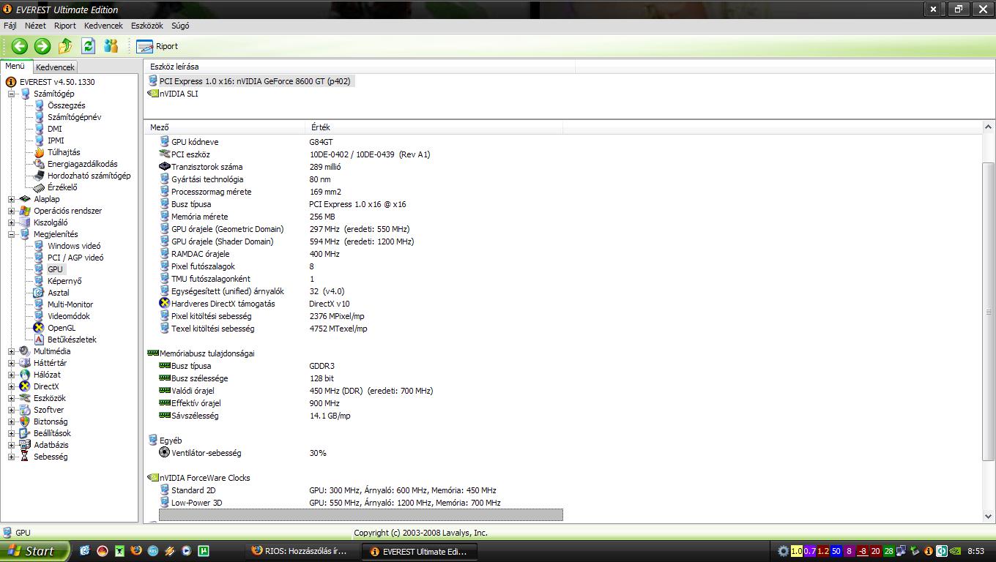Click the Érték column header
The height and width of the screenshot is (562, 996).
434,127
